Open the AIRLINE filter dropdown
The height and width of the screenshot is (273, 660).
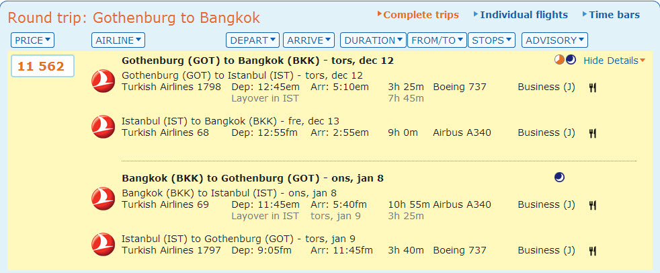pos(118,40)
